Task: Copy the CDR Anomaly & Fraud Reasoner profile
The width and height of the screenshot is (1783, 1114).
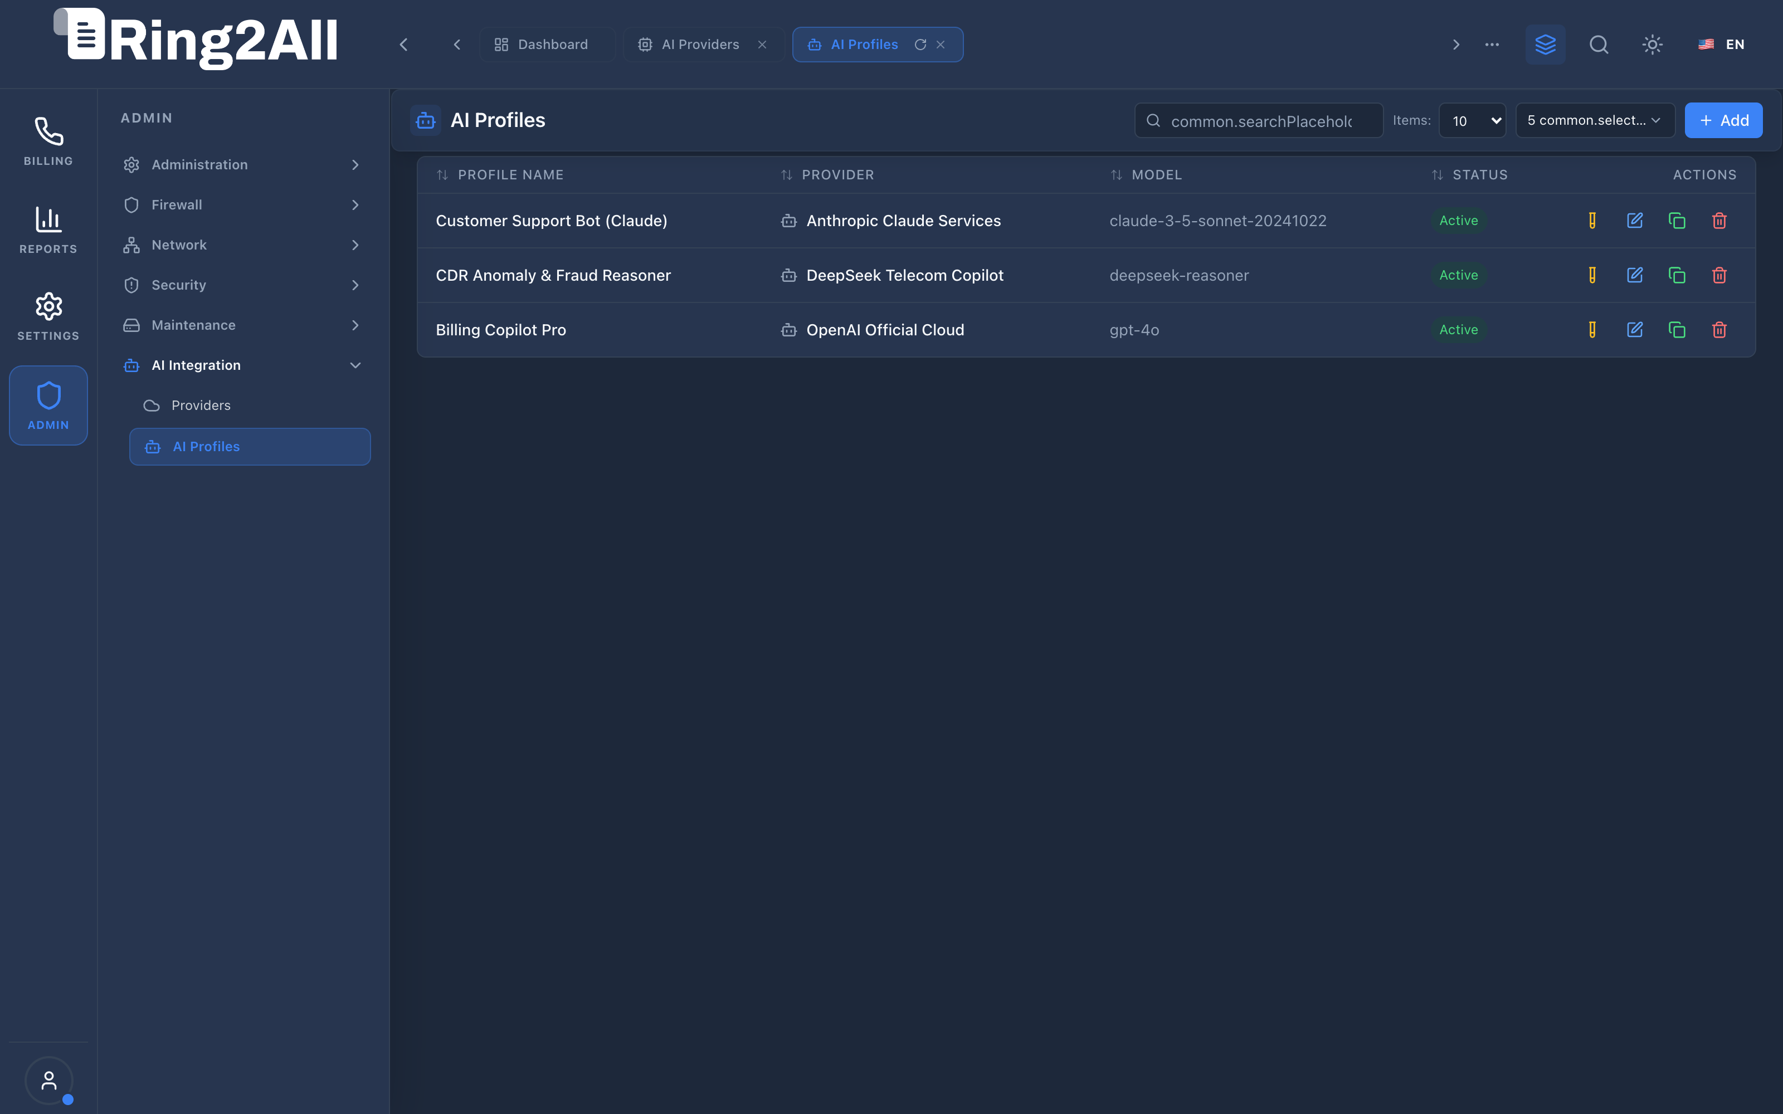Action: (x=1677, y=275)
